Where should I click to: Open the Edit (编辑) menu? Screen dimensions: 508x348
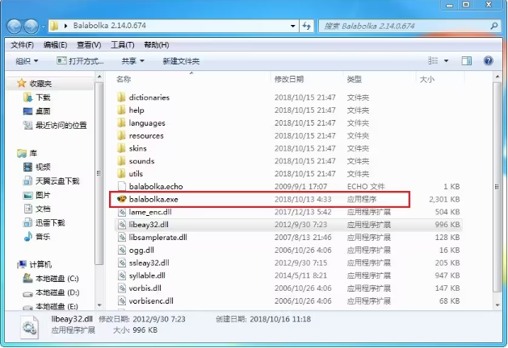click(56, 45)
